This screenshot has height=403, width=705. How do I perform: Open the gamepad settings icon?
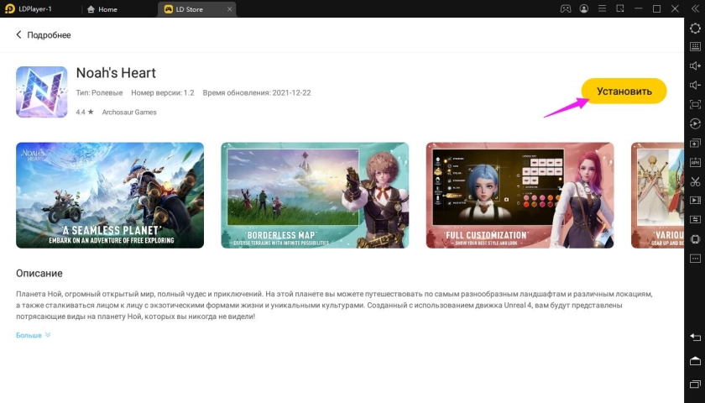pos(565,8)
